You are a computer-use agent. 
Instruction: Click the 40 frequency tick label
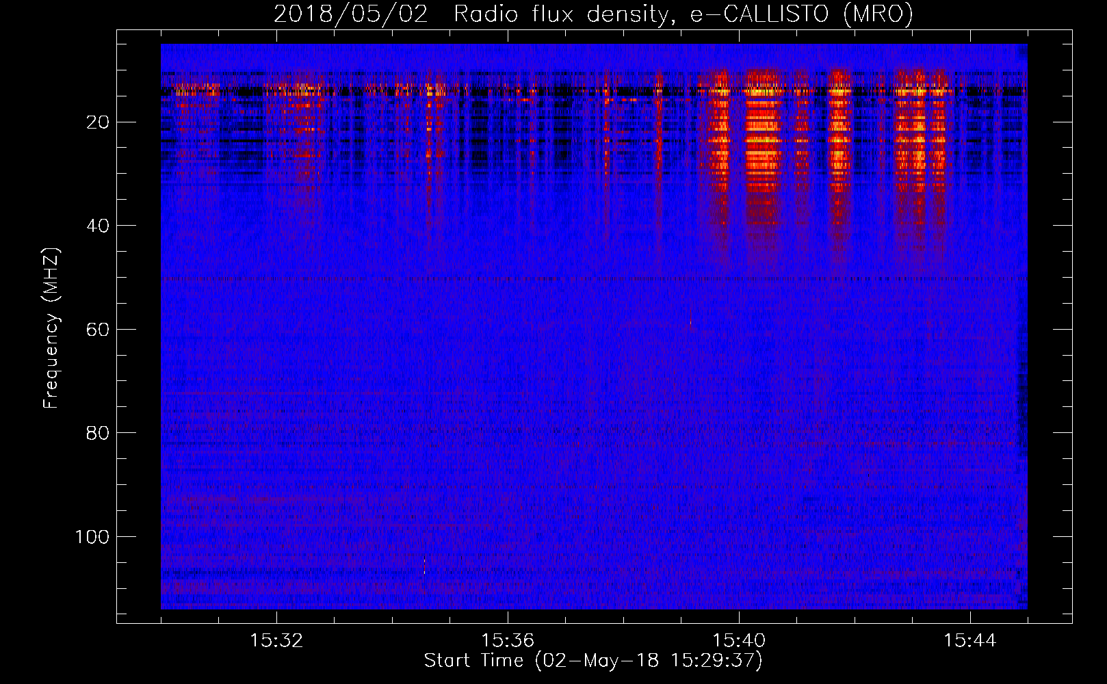pyautogui.click(x=98, y=226)
